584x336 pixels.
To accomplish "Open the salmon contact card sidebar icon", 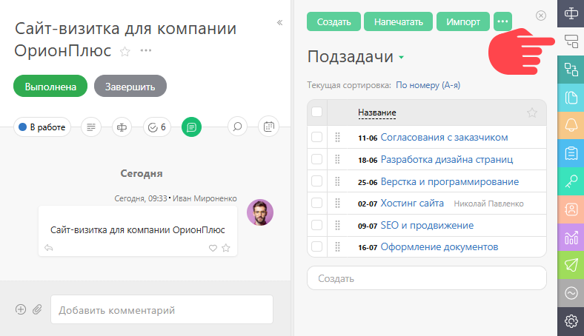I will [x=571, y=209].
